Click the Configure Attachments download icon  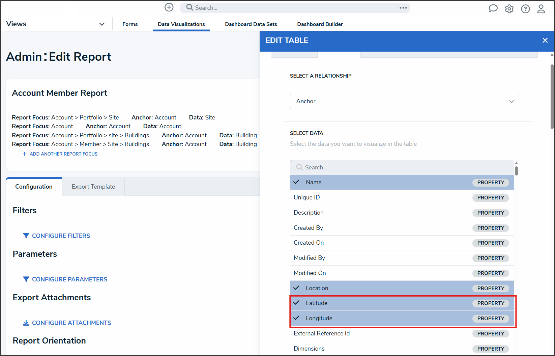pyautogui.click(x=26, y=323)
